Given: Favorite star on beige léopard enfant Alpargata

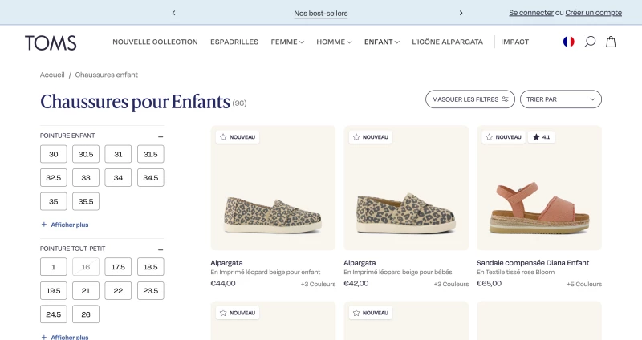Looking at the screenshot, I should [x=223, y=137].
